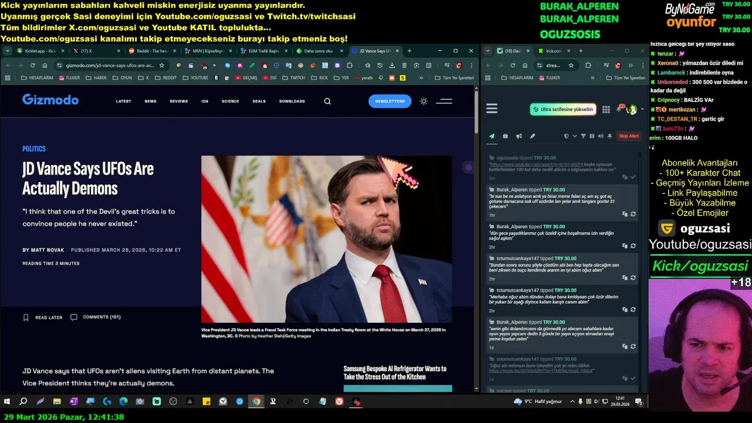Viewport: 752px width, 423px height.
Task: Open Windows taskbar search
Action: [x=23, y=402]
